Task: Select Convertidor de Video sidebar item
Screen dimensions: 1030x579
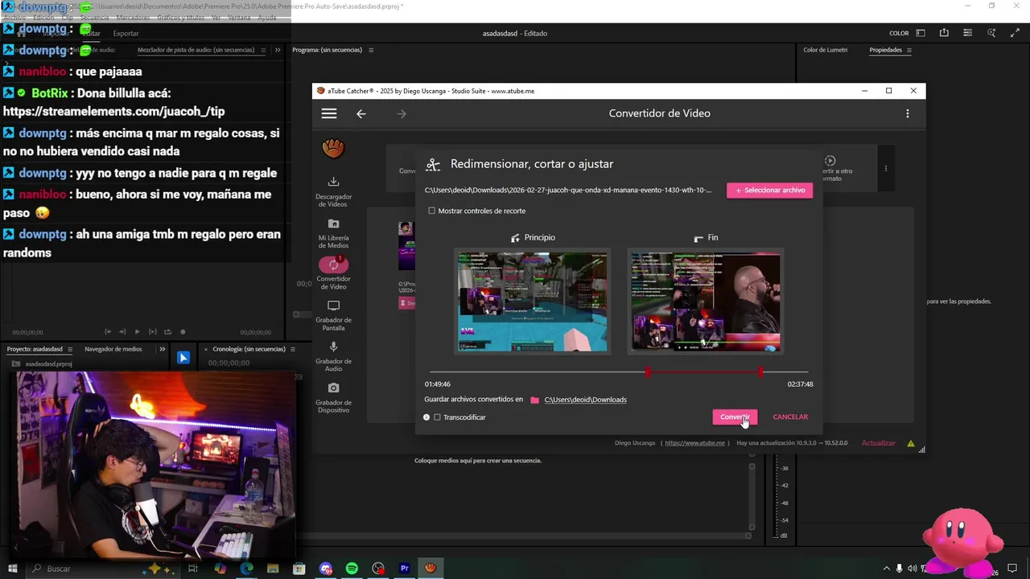Action: pyautogui.click(x=333, y=273)
